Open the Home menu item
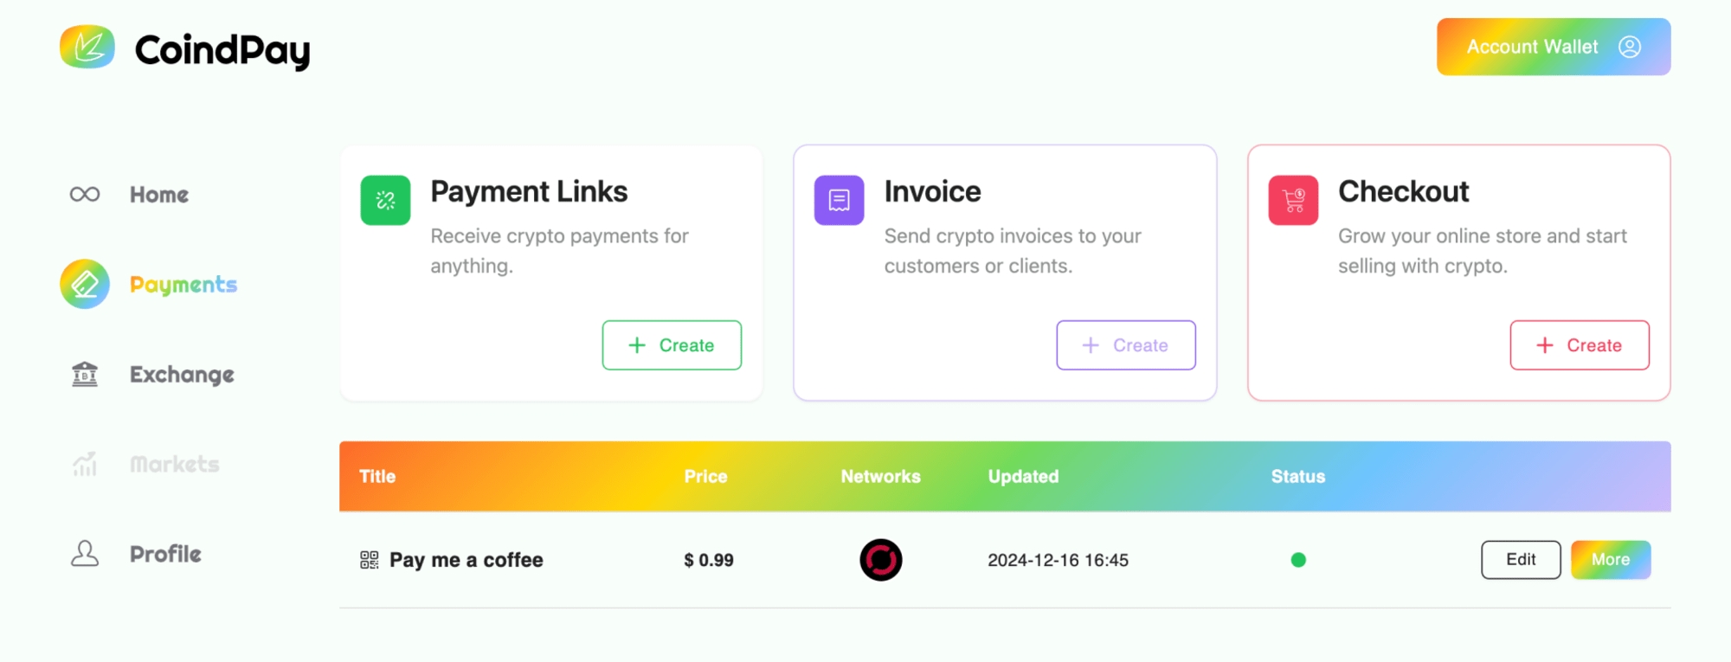This screenshot has width=1731, height=662. point(159,195)
